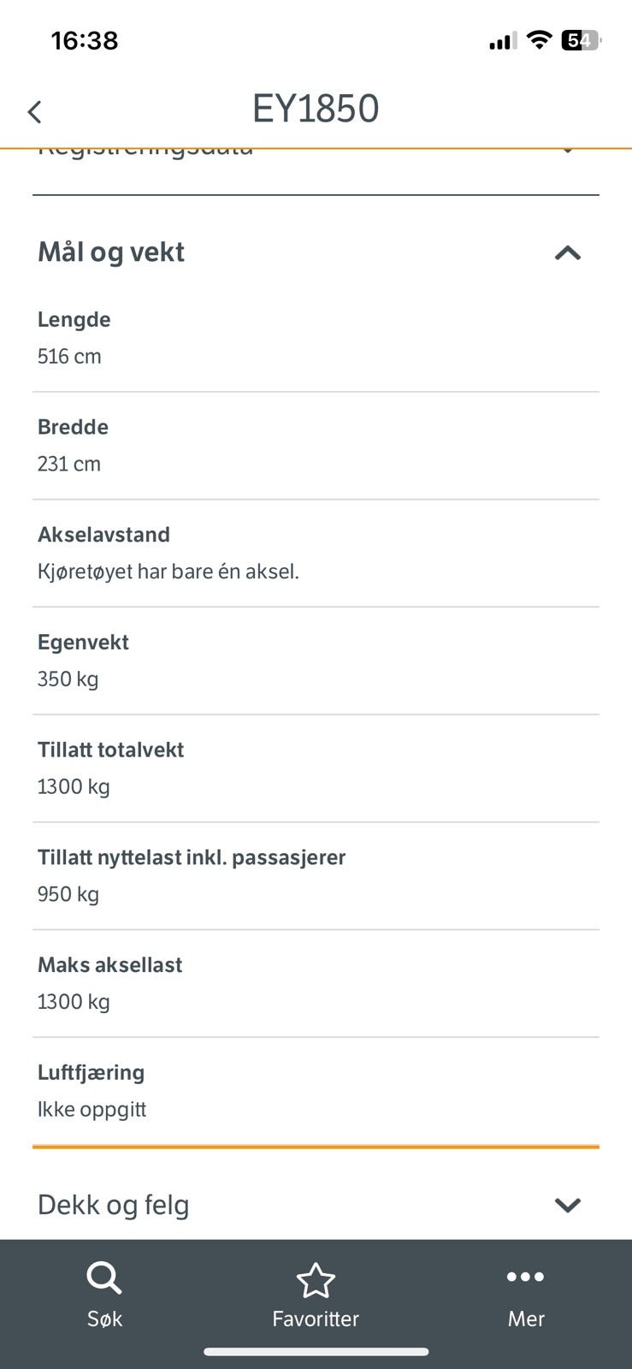This screenshot has height=1369, width=632.
Task: Tap the Dekk og felg section title
Action: click(114, 1205)
